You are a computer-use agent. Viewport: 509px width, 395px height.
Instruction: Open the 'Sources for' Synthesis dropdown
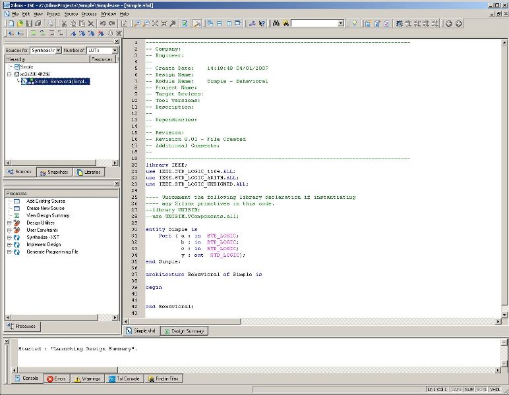coord(59,50)
